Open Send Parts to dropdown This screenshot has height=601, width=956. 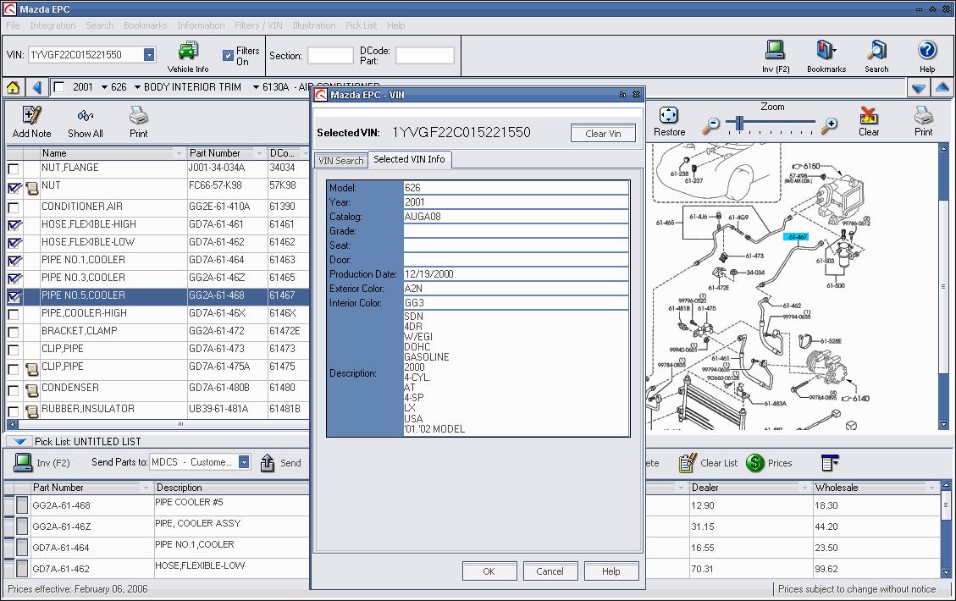pyautogui.click(x=244, y=462)
